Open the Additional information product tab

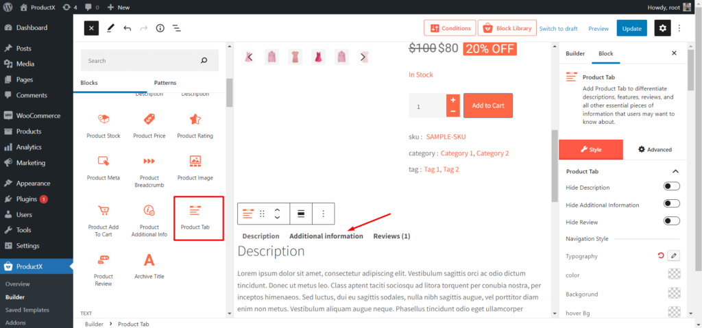tap(326, 236)
